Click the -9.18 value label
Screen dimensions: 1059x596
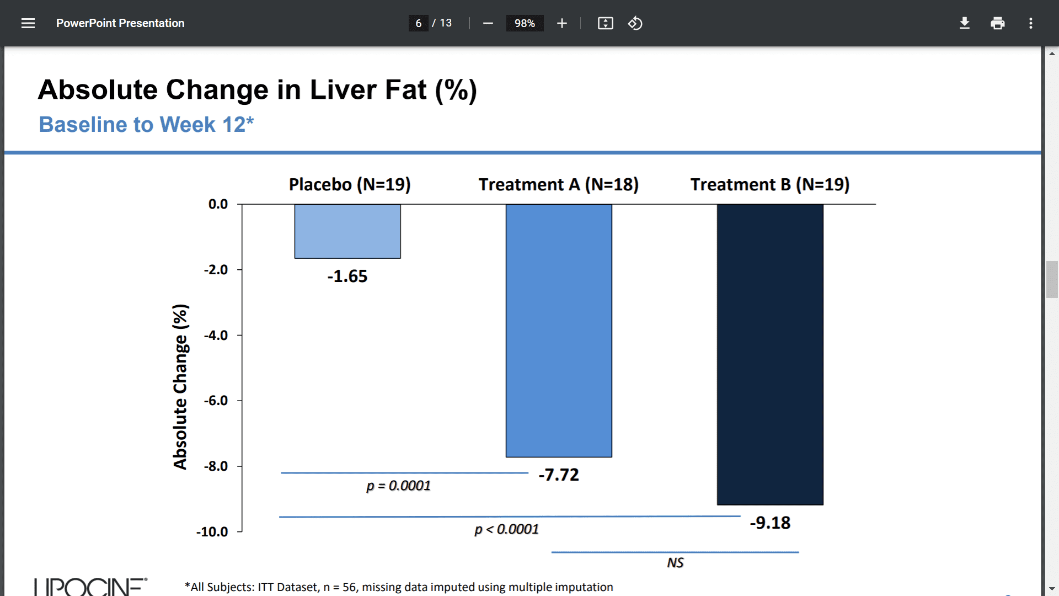[x=770, y=523]
